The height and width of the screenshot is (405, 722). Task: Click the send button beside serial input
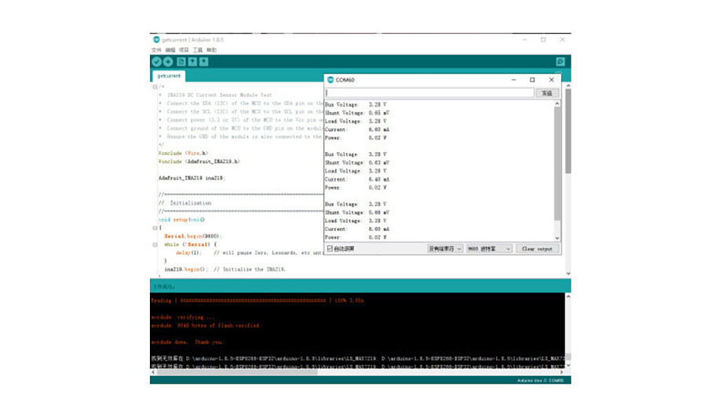(x=547, y=93)
